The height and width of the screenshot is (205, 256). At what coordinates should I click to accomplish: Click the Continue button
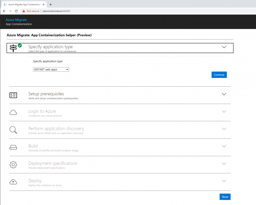(x=219, y=75)
